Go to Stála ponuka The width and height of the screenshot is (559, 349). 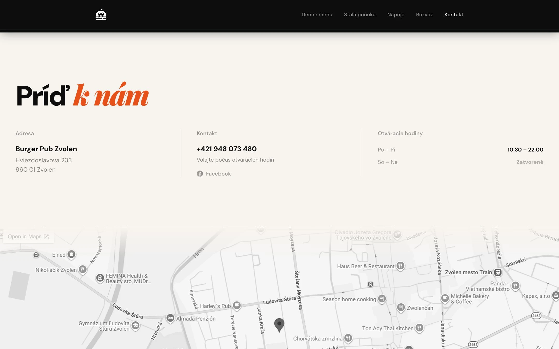360,15
